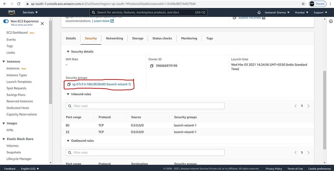The image size is (334, 171).
Task: Open Limits in the sidebar
Action: click(11, 52)
